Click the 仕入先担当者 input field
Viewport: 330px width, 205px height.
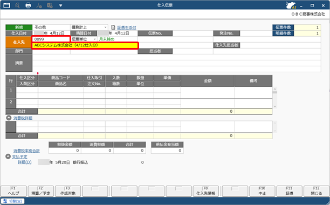[x=280, y=45]
